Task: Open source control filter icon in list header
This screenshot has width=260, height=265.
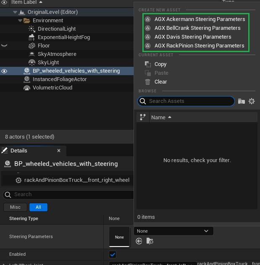Action: tap(142, 118)
